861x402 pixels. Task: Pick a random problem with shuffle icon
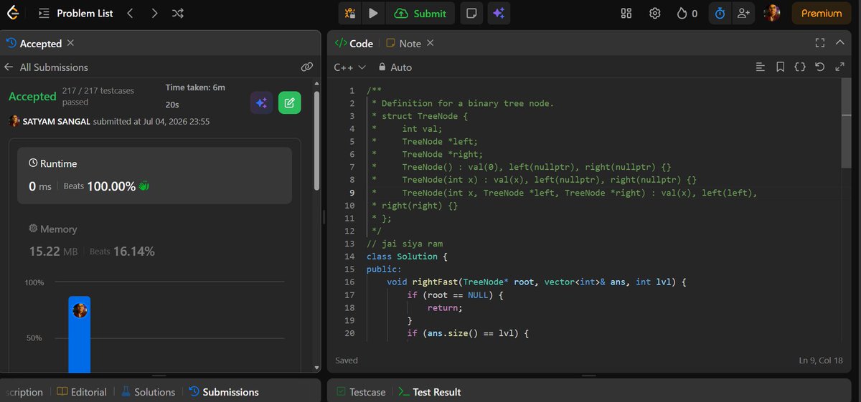178,13
